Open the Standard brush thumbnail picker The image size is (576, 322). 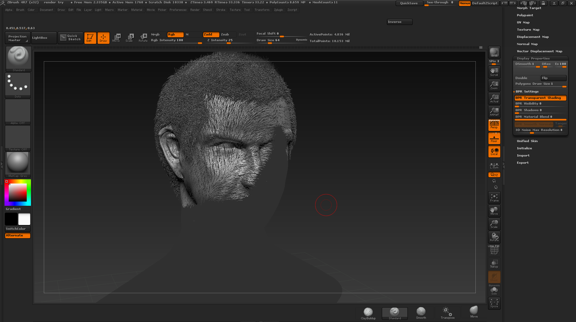click(18, 59)
